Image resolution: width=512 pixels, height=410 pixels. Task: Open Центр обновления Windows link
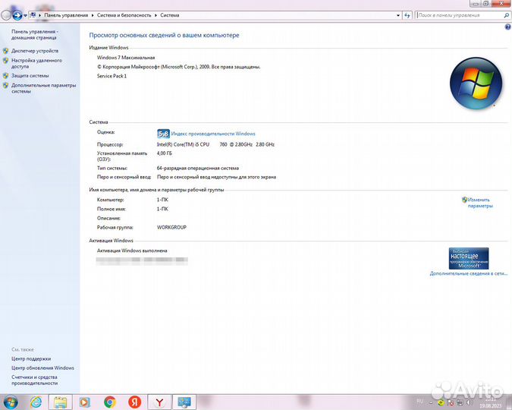(42, 368)
